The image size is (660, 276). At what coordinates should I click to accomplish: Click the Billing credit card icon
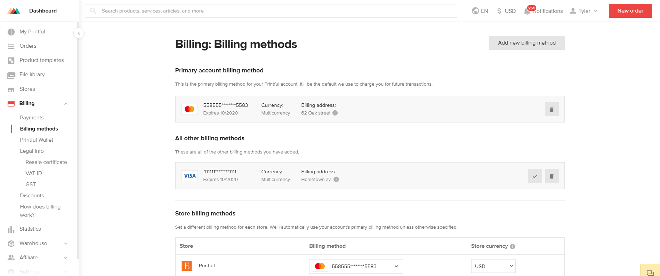[11, 103]
